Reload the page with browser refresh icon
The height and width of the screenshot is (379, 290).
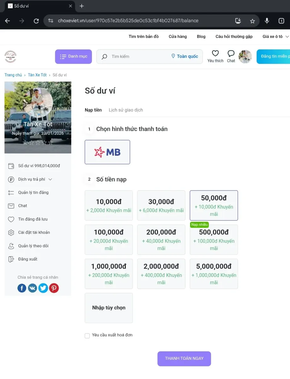(x=36, y=21)
